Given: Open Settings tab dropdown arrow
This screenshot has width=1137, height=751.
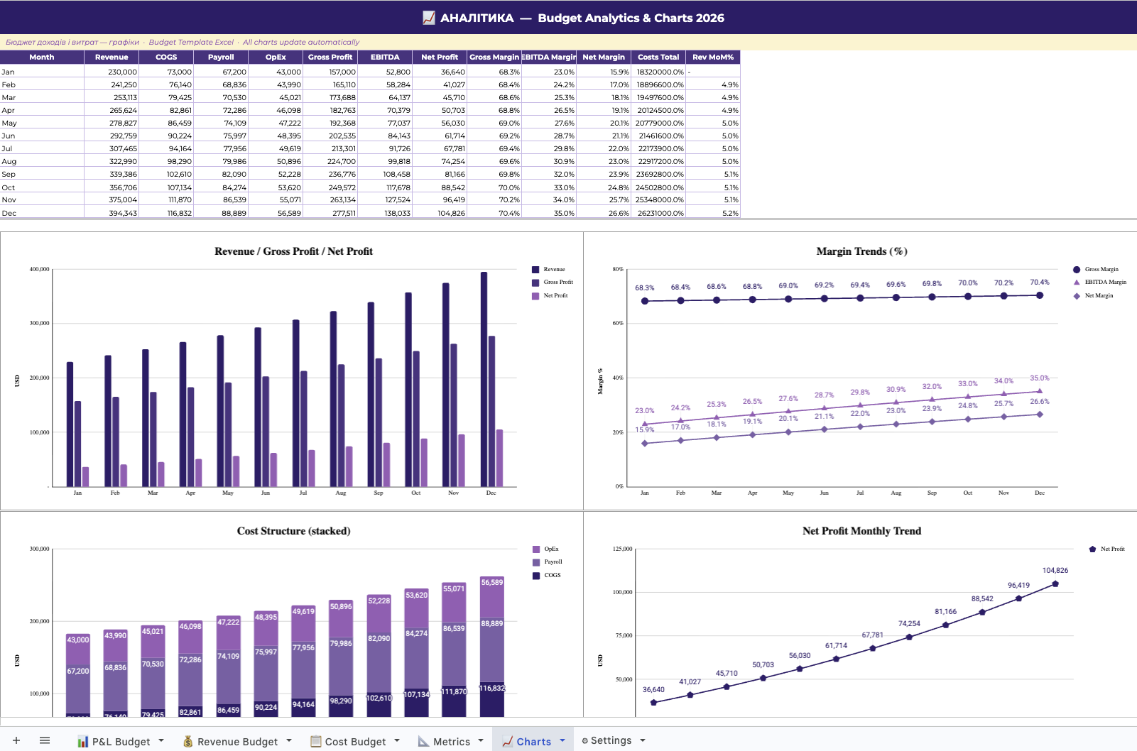Looking at the screenshot, I should (643, 740).
